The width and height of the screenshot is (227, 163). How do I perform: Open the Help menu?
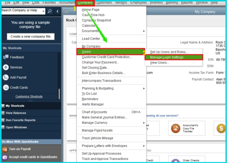pyautogui.click(x=214, y=3)
